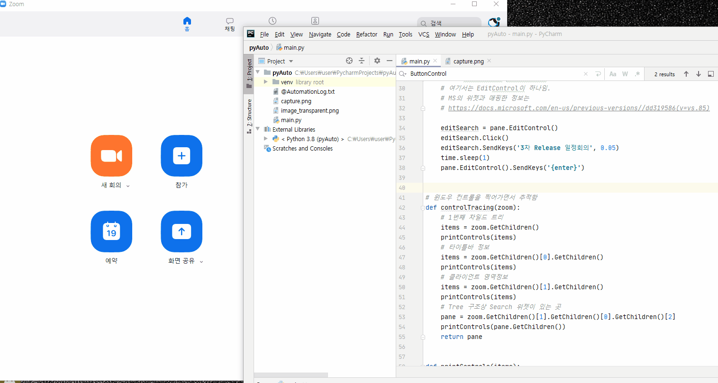Open the Navigate menu

(320, 35)
